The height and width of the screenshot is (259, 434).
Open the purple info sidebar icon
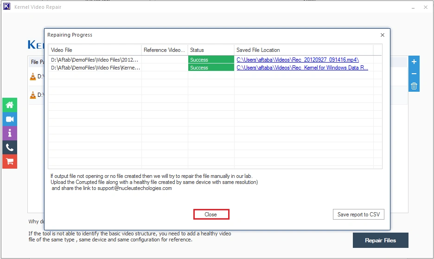pos(10,133)
